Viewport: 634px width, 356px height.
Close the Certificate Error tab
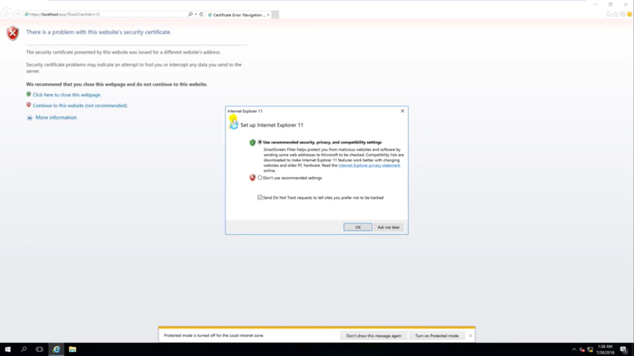point(268,15)
